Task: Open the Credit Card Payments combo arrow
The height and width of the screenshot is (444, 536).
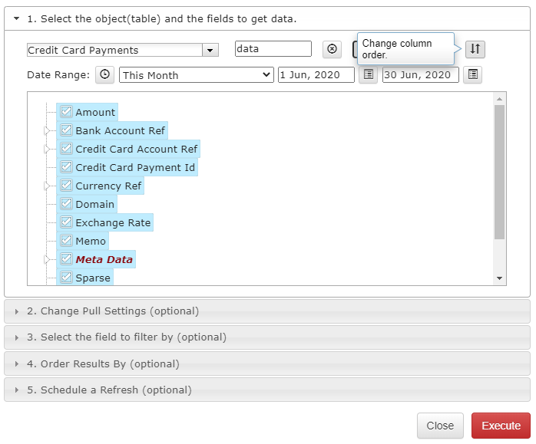Action: pyautogui.click(x=210, y=51)
